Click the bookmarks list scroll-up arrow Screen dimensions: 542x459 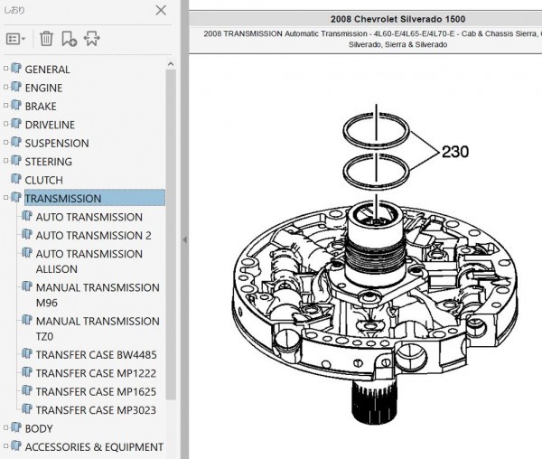click(171, 64)
